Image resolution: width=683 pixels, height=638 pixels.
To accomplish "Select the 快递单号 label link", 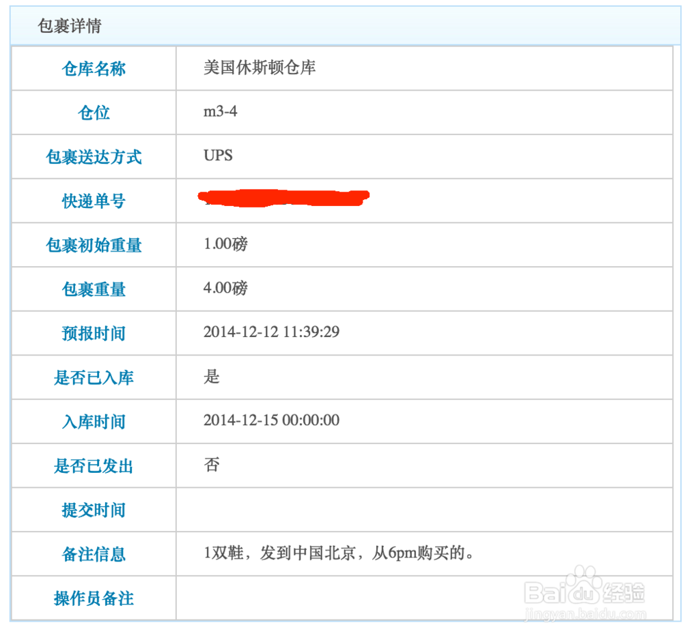I will point(93,201).
